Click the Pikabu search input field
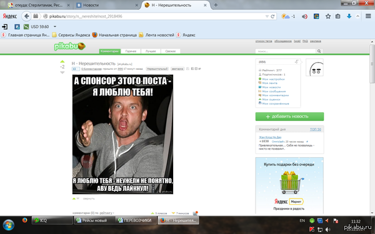 286,51
